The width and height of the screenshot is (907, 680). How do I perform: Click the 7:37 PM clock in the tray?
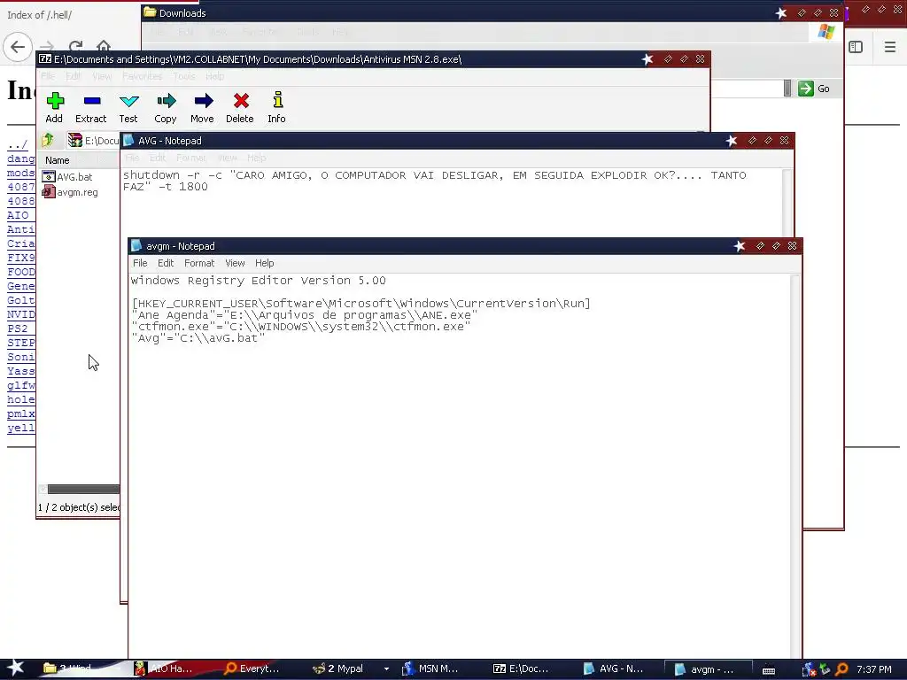pyautogui.click(x=874, y=669)
